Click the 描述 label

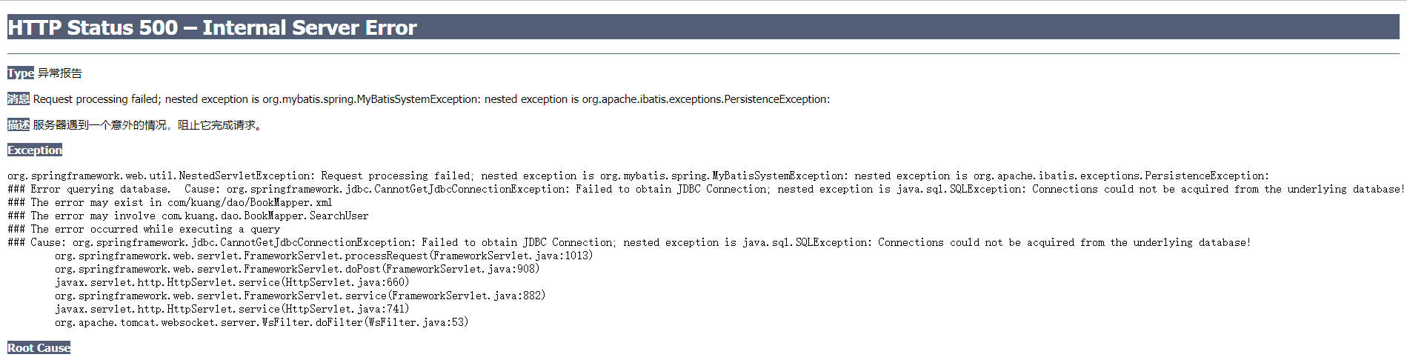click(18, 124)
